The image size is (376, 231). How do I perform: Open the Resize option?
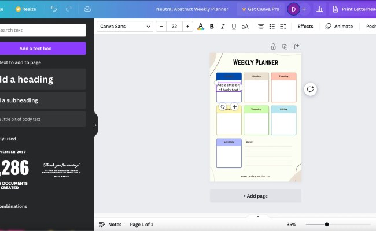25,9
